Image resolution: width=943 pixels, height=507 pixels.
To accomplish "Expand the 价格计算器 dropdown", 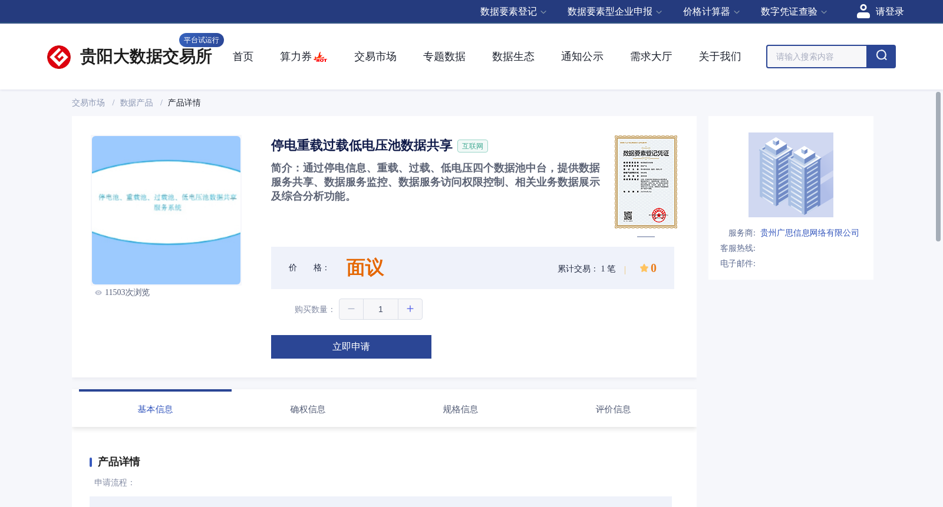I will point(711,12).
